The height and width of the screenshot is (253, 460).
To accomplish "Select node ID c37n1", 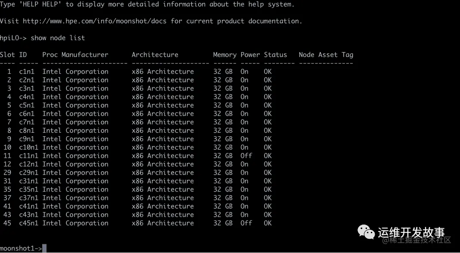I will click(x=29, y=198).
